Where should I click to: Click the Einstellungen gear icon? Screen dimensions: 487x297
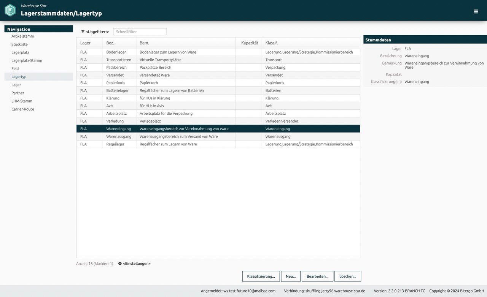pos(120,264)
